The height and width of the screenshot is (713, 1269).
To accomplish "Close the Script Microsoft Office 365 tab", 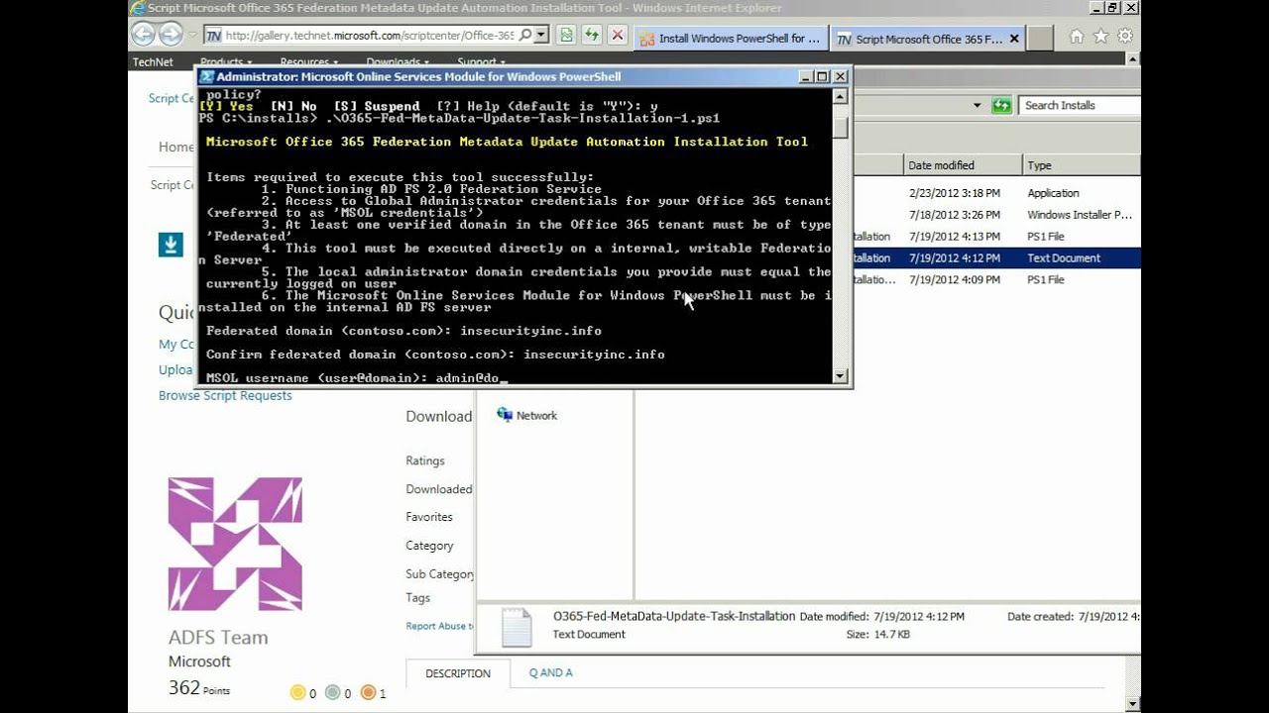I will (1014, 39).
